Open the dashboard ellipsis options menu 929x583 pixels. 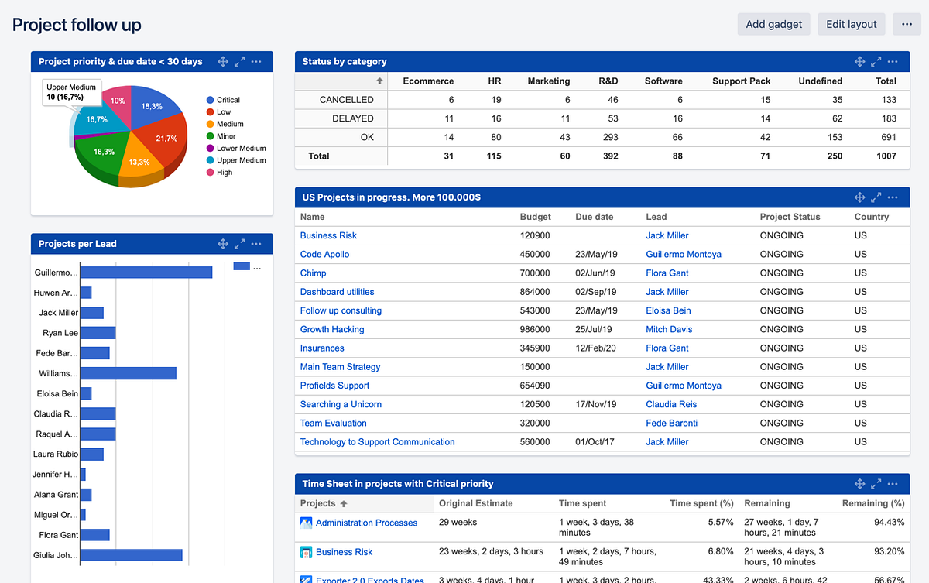point(907,24)
